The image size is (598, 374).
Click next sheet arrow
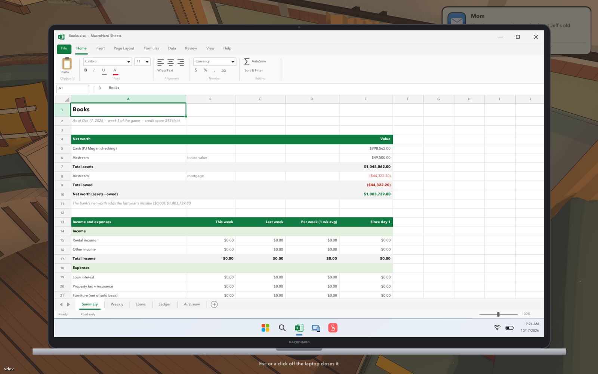point(68,304)
